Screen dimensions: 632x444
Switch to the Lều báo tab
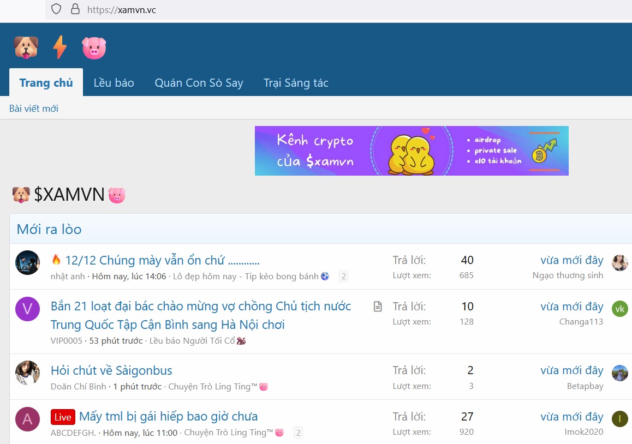114,82
